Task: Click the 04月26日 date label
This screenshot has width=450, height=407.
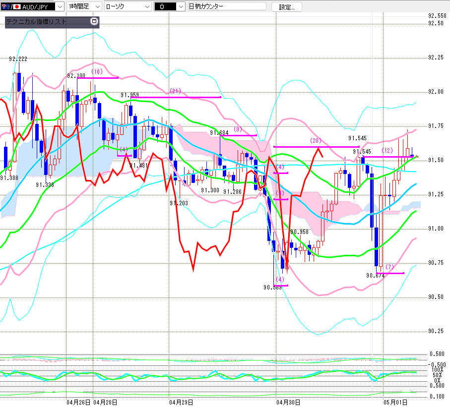Action: click(78, 403)
